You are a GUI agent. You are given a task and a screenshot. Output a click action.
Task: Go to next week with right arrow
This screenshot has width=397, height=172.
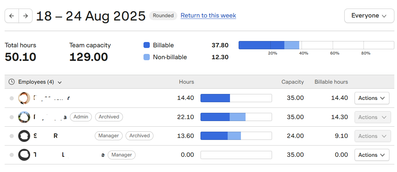point(26,16)
